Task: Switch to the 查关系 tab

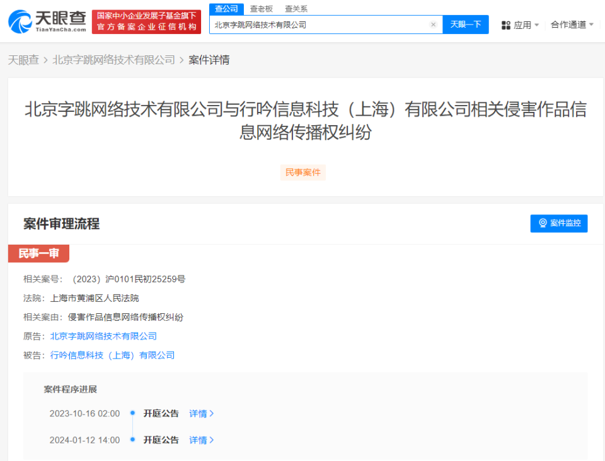Action: coord(296,9)
